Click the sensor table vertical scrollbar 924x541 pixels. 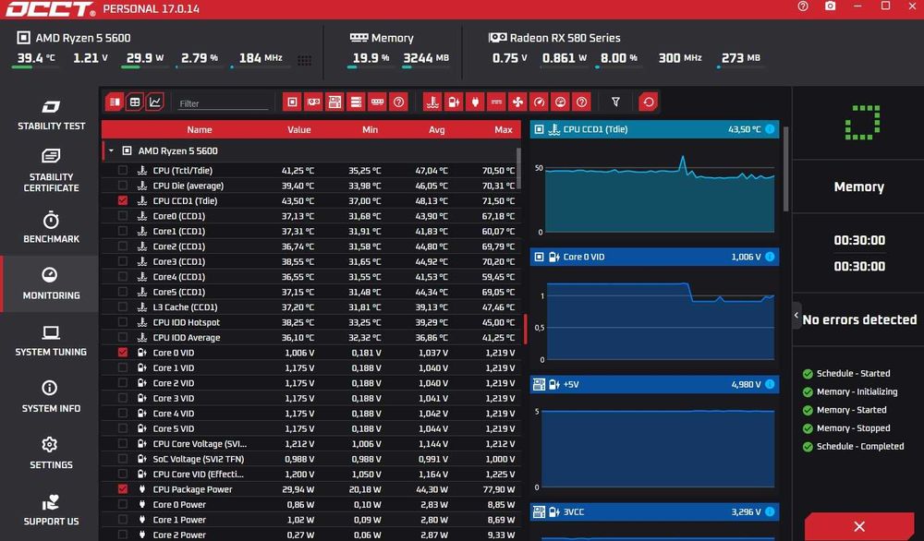pos(518,168)
